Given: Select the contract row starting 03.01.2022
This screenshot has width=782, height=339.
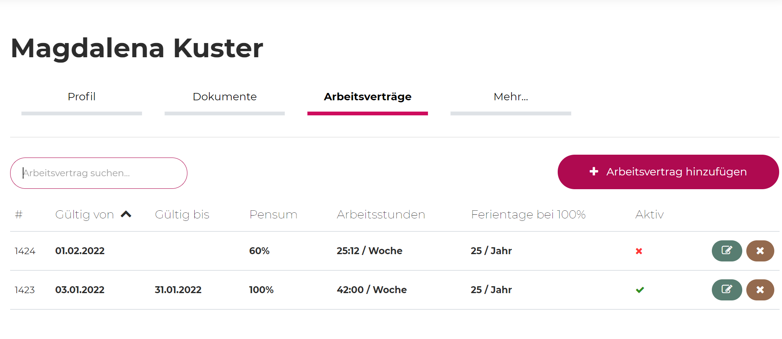Looking at the screenshot, I should (80, 290).
